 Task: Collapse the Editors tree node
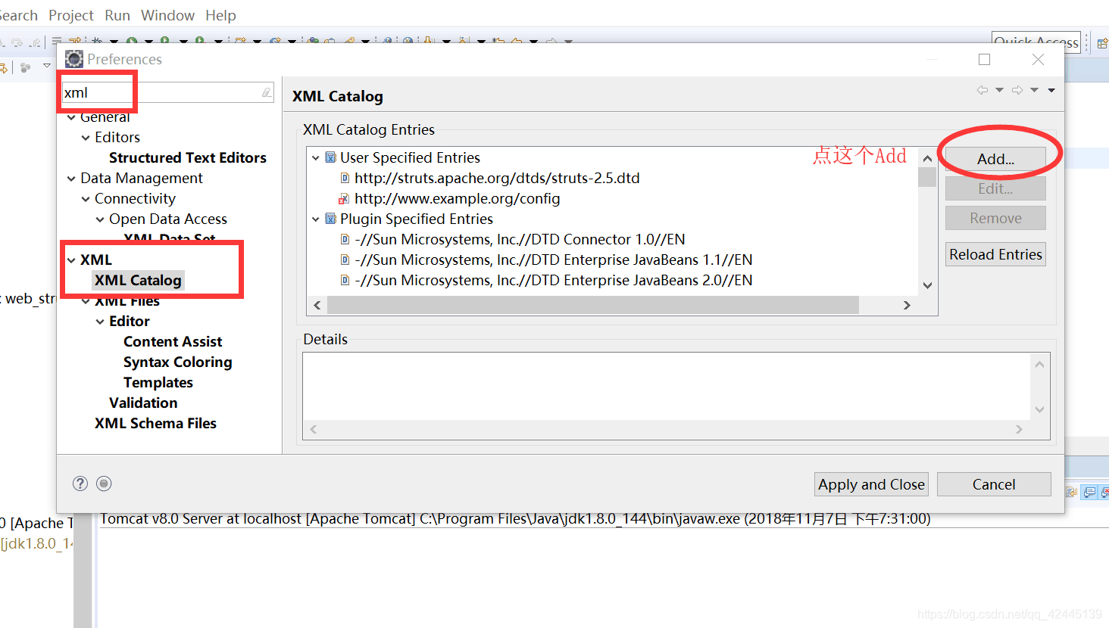point(86,138)
